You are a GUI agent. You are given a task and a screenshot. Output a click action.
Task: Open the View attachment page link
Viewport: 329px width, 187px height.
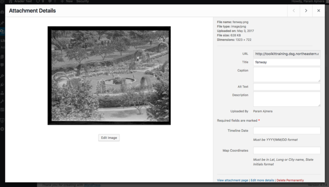[x=233, y=180]
